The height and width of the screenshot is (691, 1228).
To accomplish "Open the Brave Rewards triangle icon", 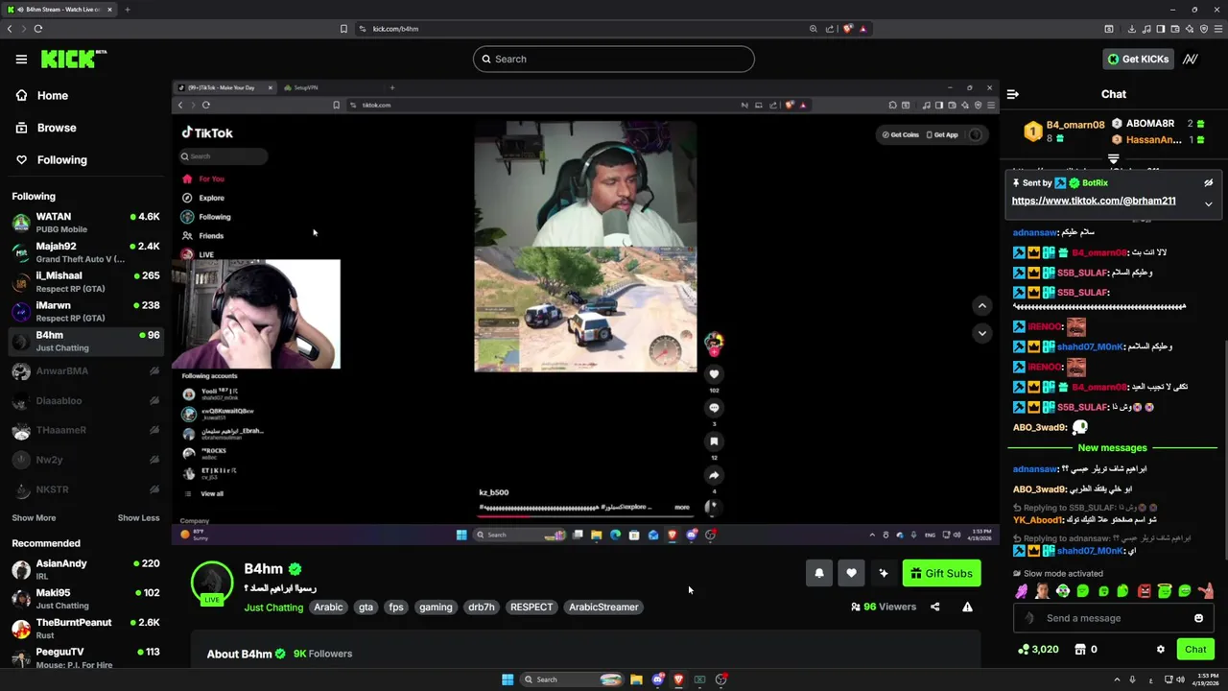I will (x=862, y=29).
